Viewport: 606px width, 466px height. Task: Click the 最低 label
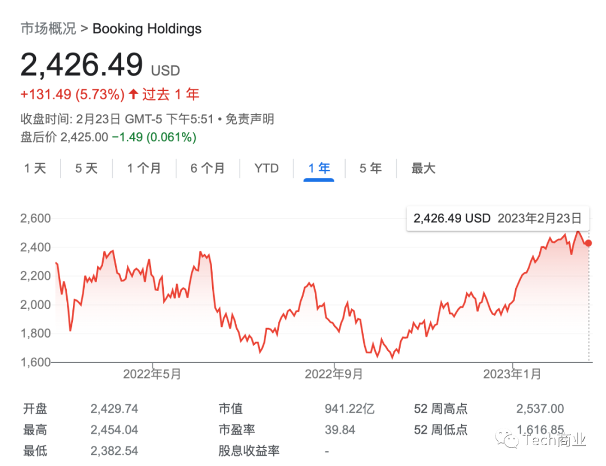(35, 450)
